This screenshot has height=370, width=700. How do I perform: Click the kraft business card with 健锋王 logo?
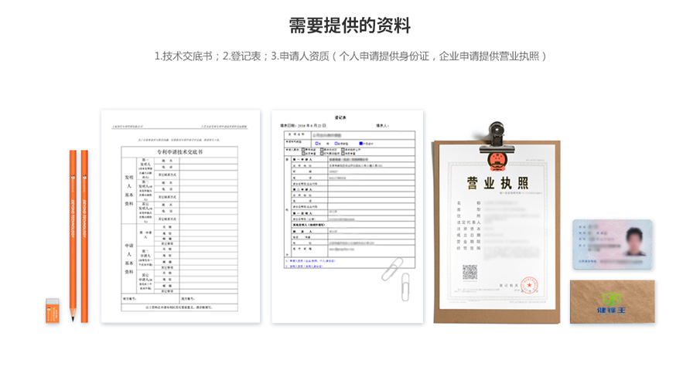[612, 301]
